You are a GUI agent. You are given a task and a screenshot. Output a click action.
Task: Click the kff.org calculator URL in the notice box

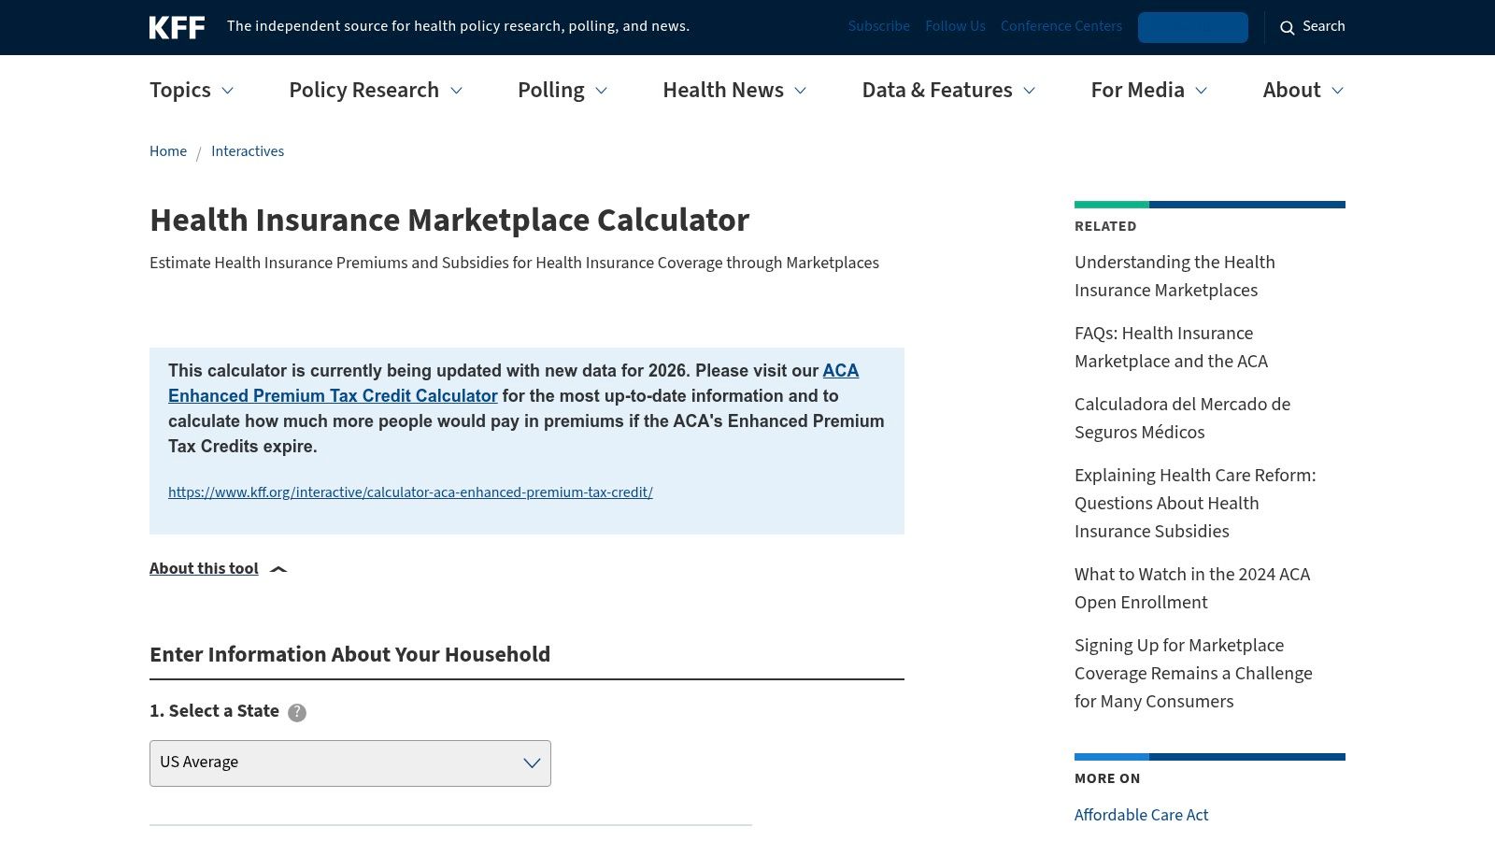tap(410, 492)
